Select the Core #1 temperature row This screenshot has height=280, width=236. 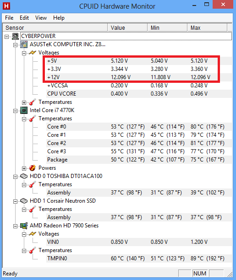(139, 135)
